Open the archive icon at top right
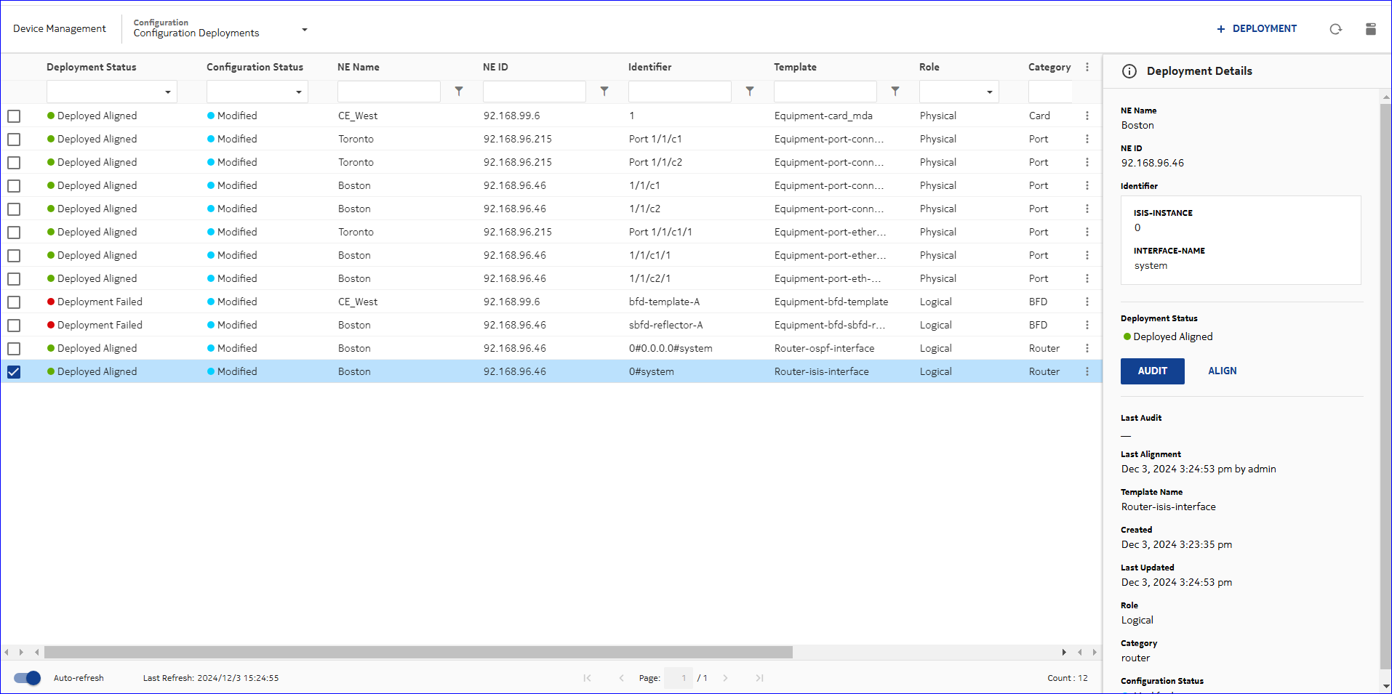This screenshot has width=1392, height=694. [x=1370, y=29]
